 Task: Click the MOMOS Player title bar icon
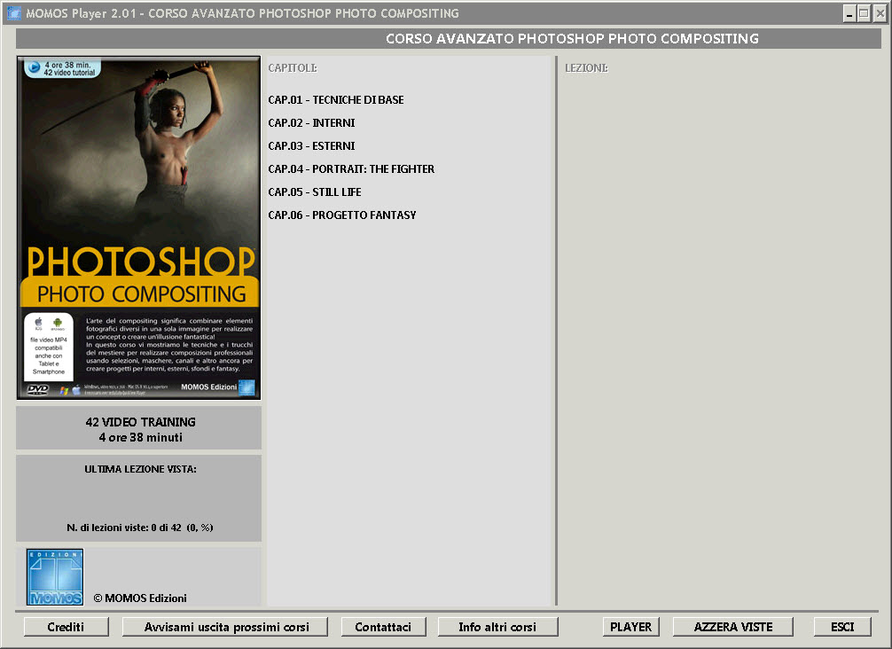coord(13,13)
